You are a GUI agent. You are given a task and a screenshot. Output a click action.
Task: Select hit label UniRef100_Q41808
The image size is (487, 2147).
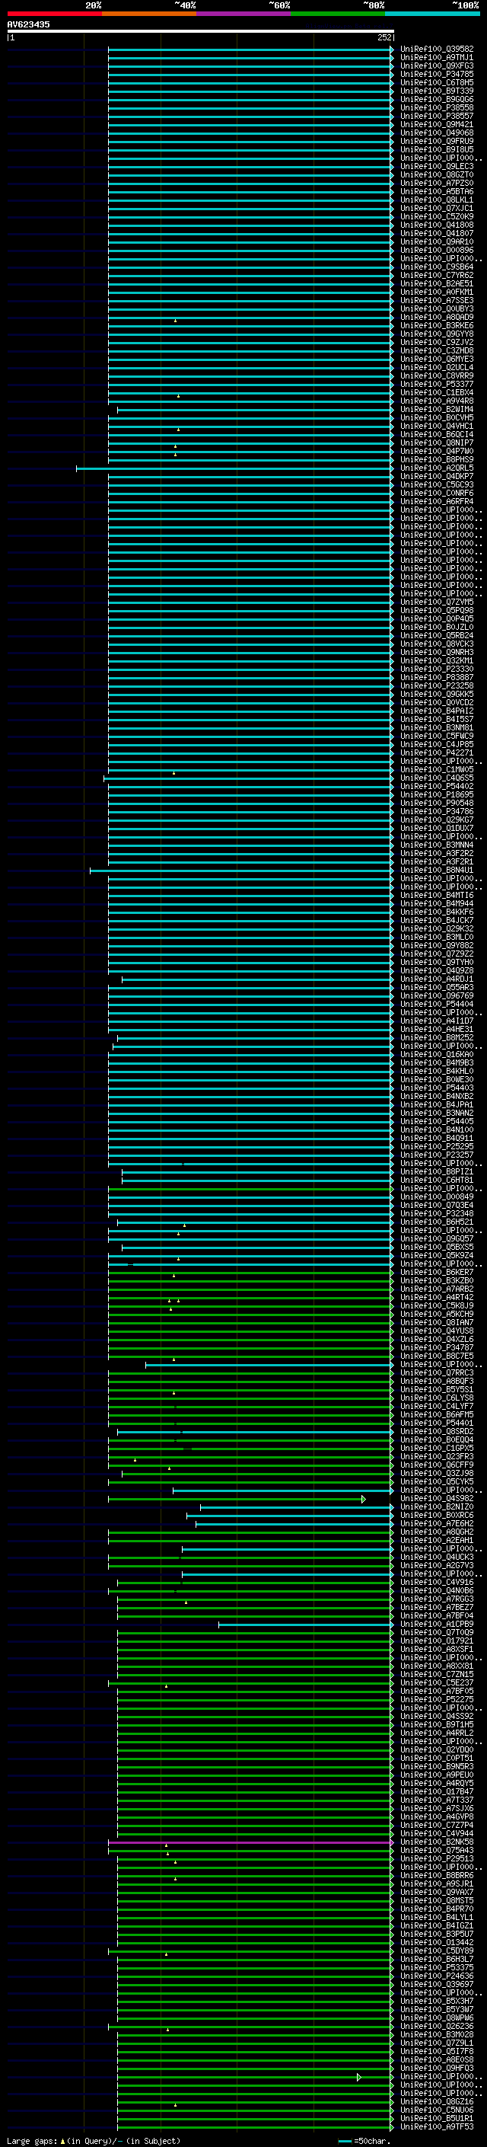pyautogui.click(x=436, y=225)
